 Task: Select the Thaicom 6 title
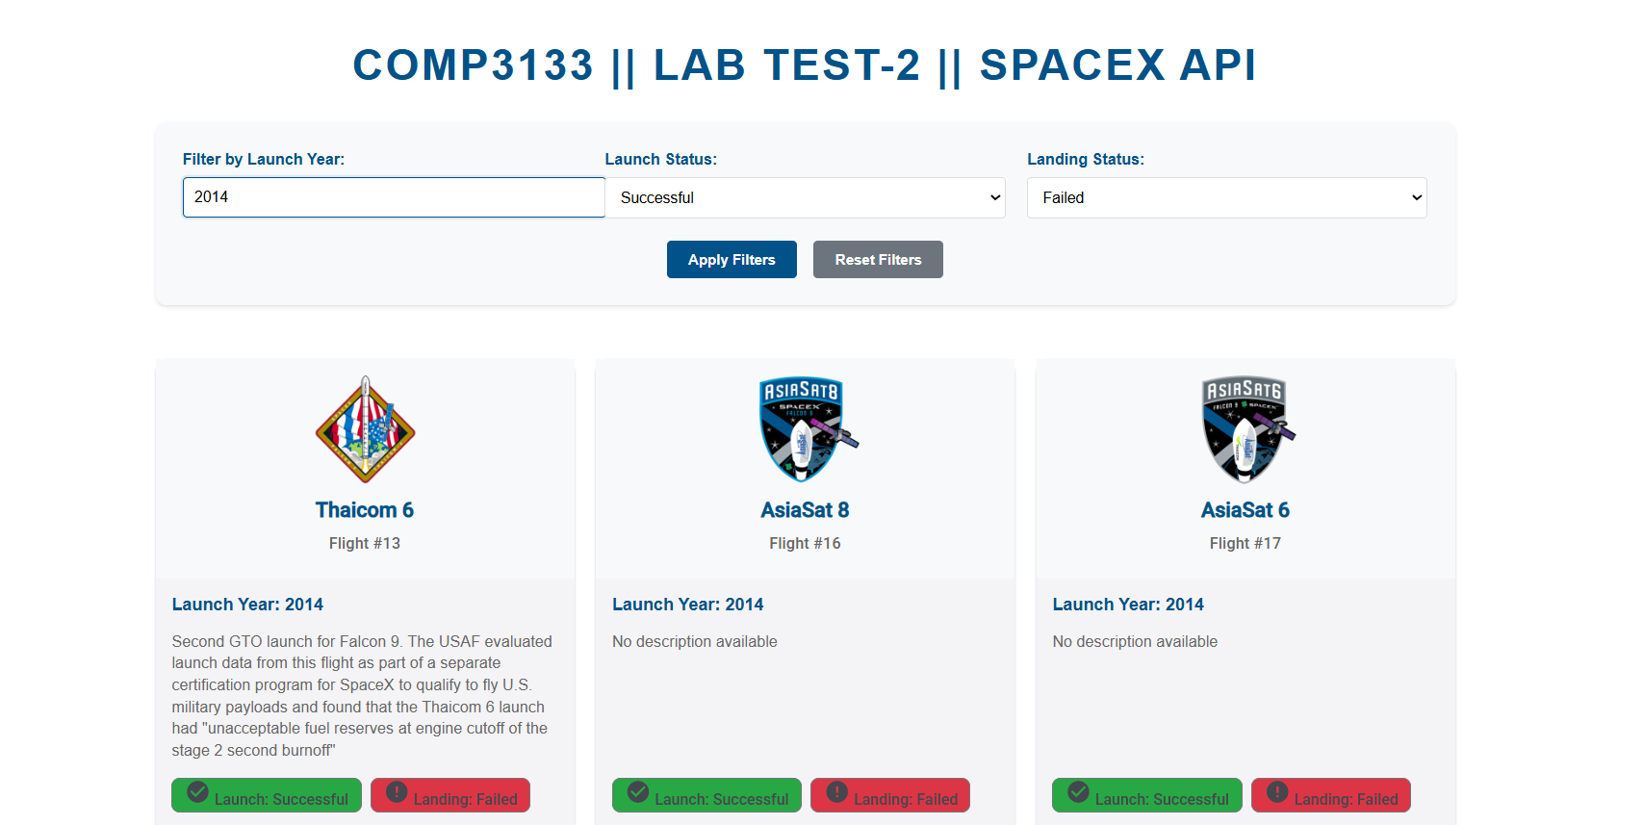point(365,510)
